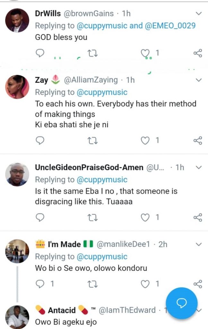Open @cuppymusic link in Zay's reply
208x329 pixels.
pyautogui.click(x=102, y=92)
